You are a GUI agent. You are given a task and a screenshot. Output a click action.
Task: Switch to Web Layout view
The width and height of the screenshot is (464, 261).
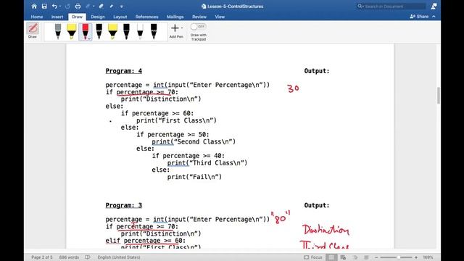click(x=343, y=257)
